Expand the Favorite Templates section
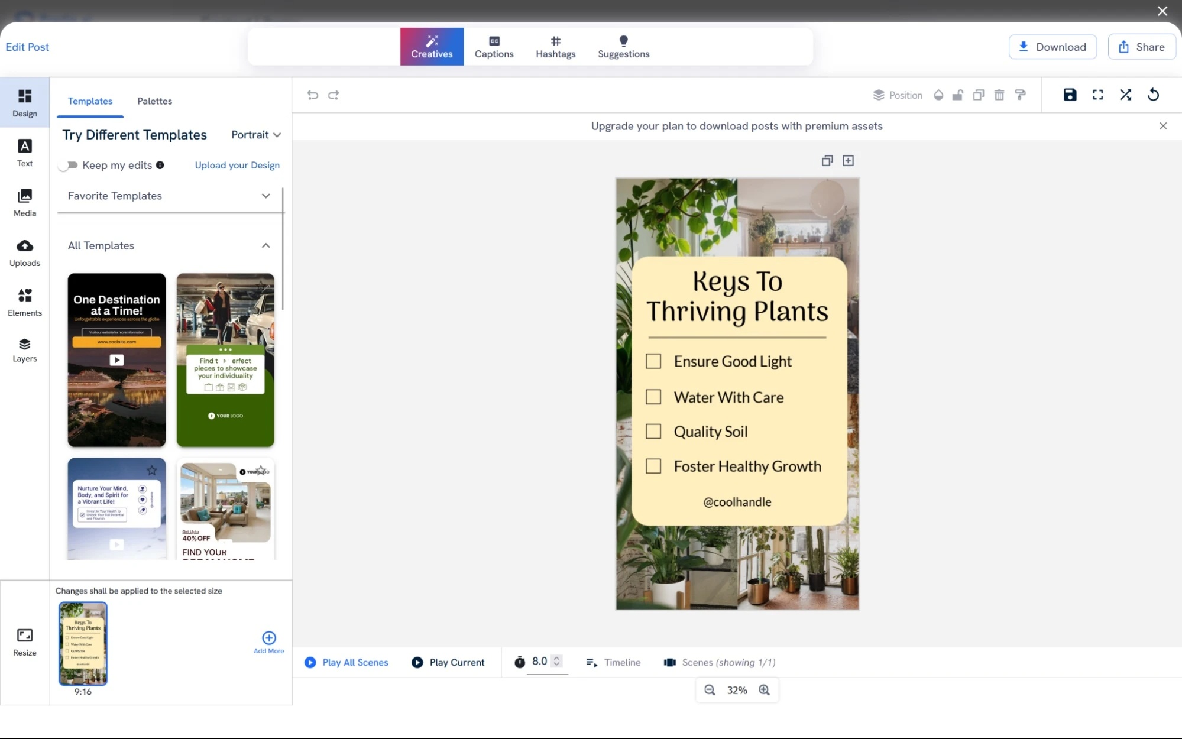1182x739 pixels. [x=265, y=196]
